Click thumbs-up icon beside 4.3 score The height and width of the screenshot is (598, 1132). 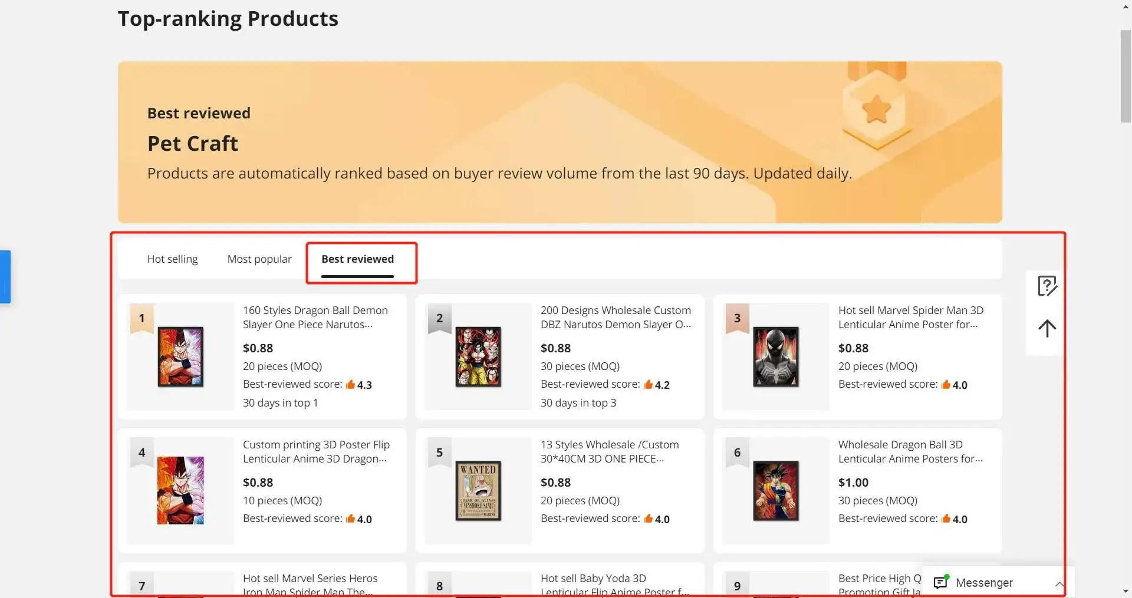(350, 385)
